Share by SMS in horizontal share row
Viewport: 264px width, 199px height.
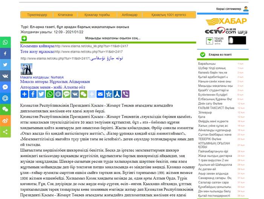click(x=66, y=94)
